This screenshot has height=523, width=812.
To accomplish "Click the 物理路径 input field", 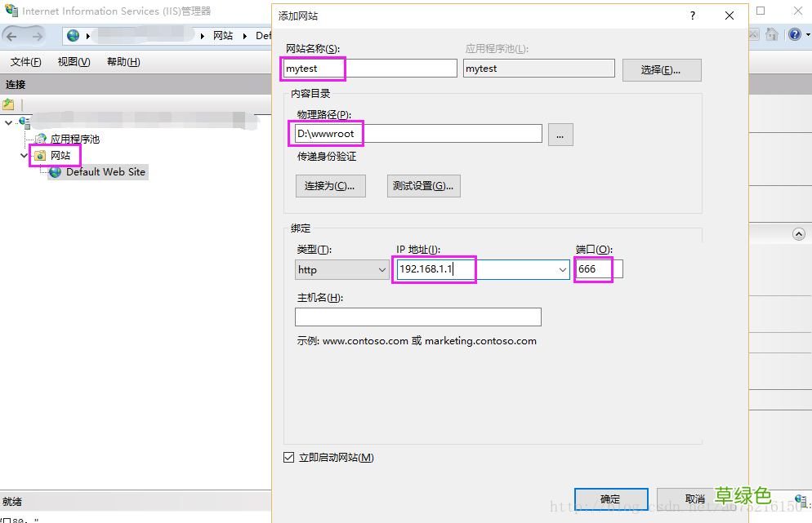I will click(418, 134).
